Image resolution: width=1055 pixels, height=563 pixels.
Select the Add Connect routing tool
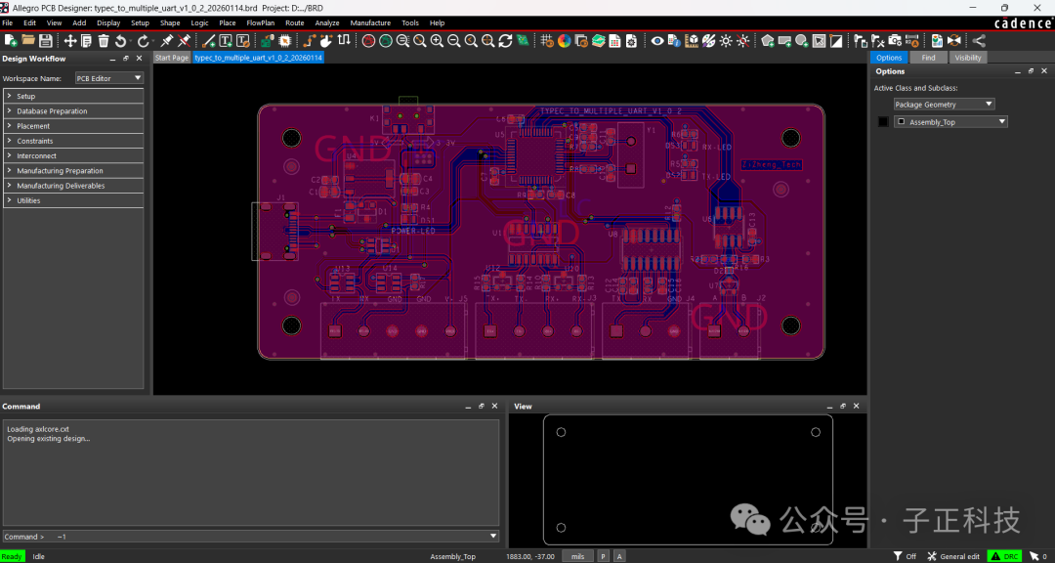point(310,40)
